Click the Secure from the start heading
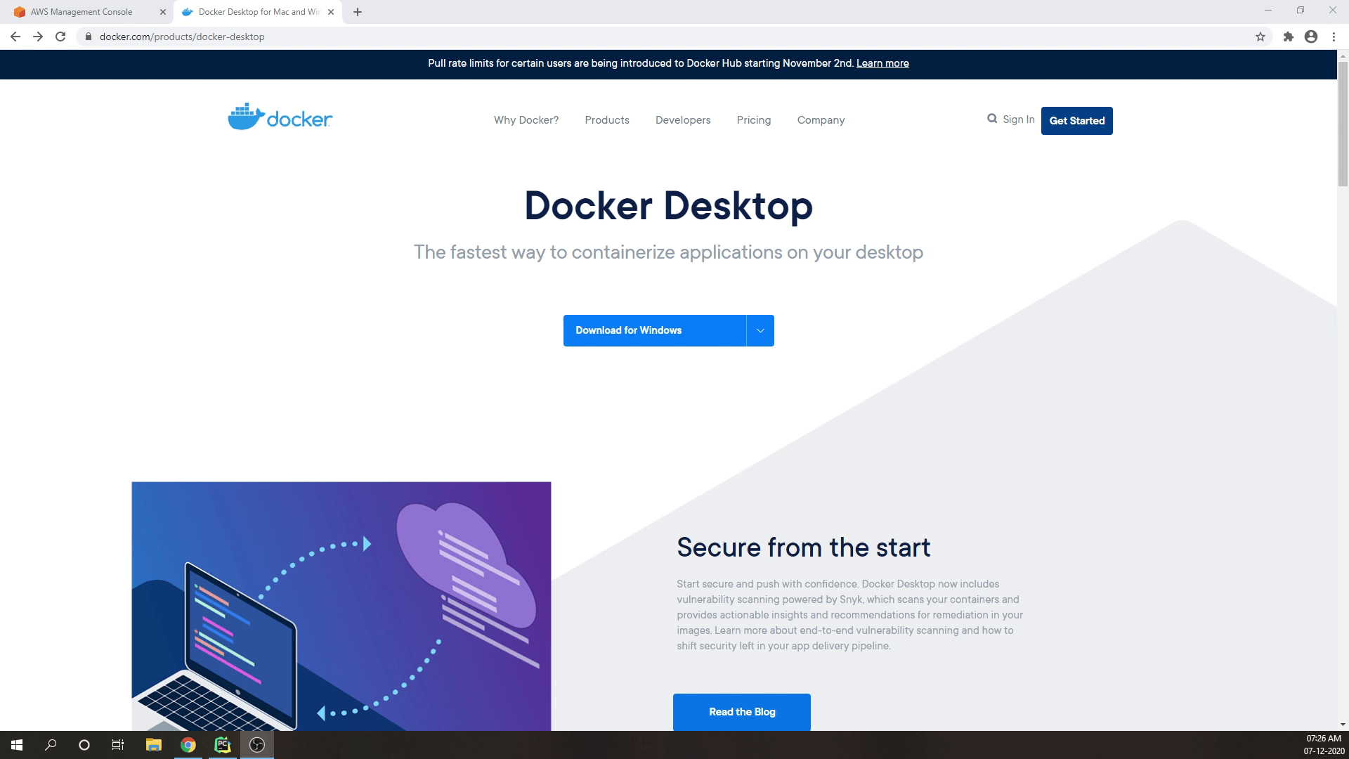1349x759 pixels. point(803,547)
